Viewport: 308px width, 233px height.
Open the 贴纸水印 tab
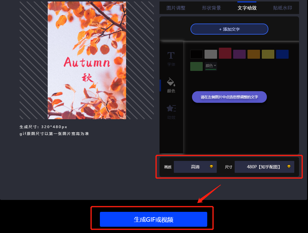coord(282,8)
